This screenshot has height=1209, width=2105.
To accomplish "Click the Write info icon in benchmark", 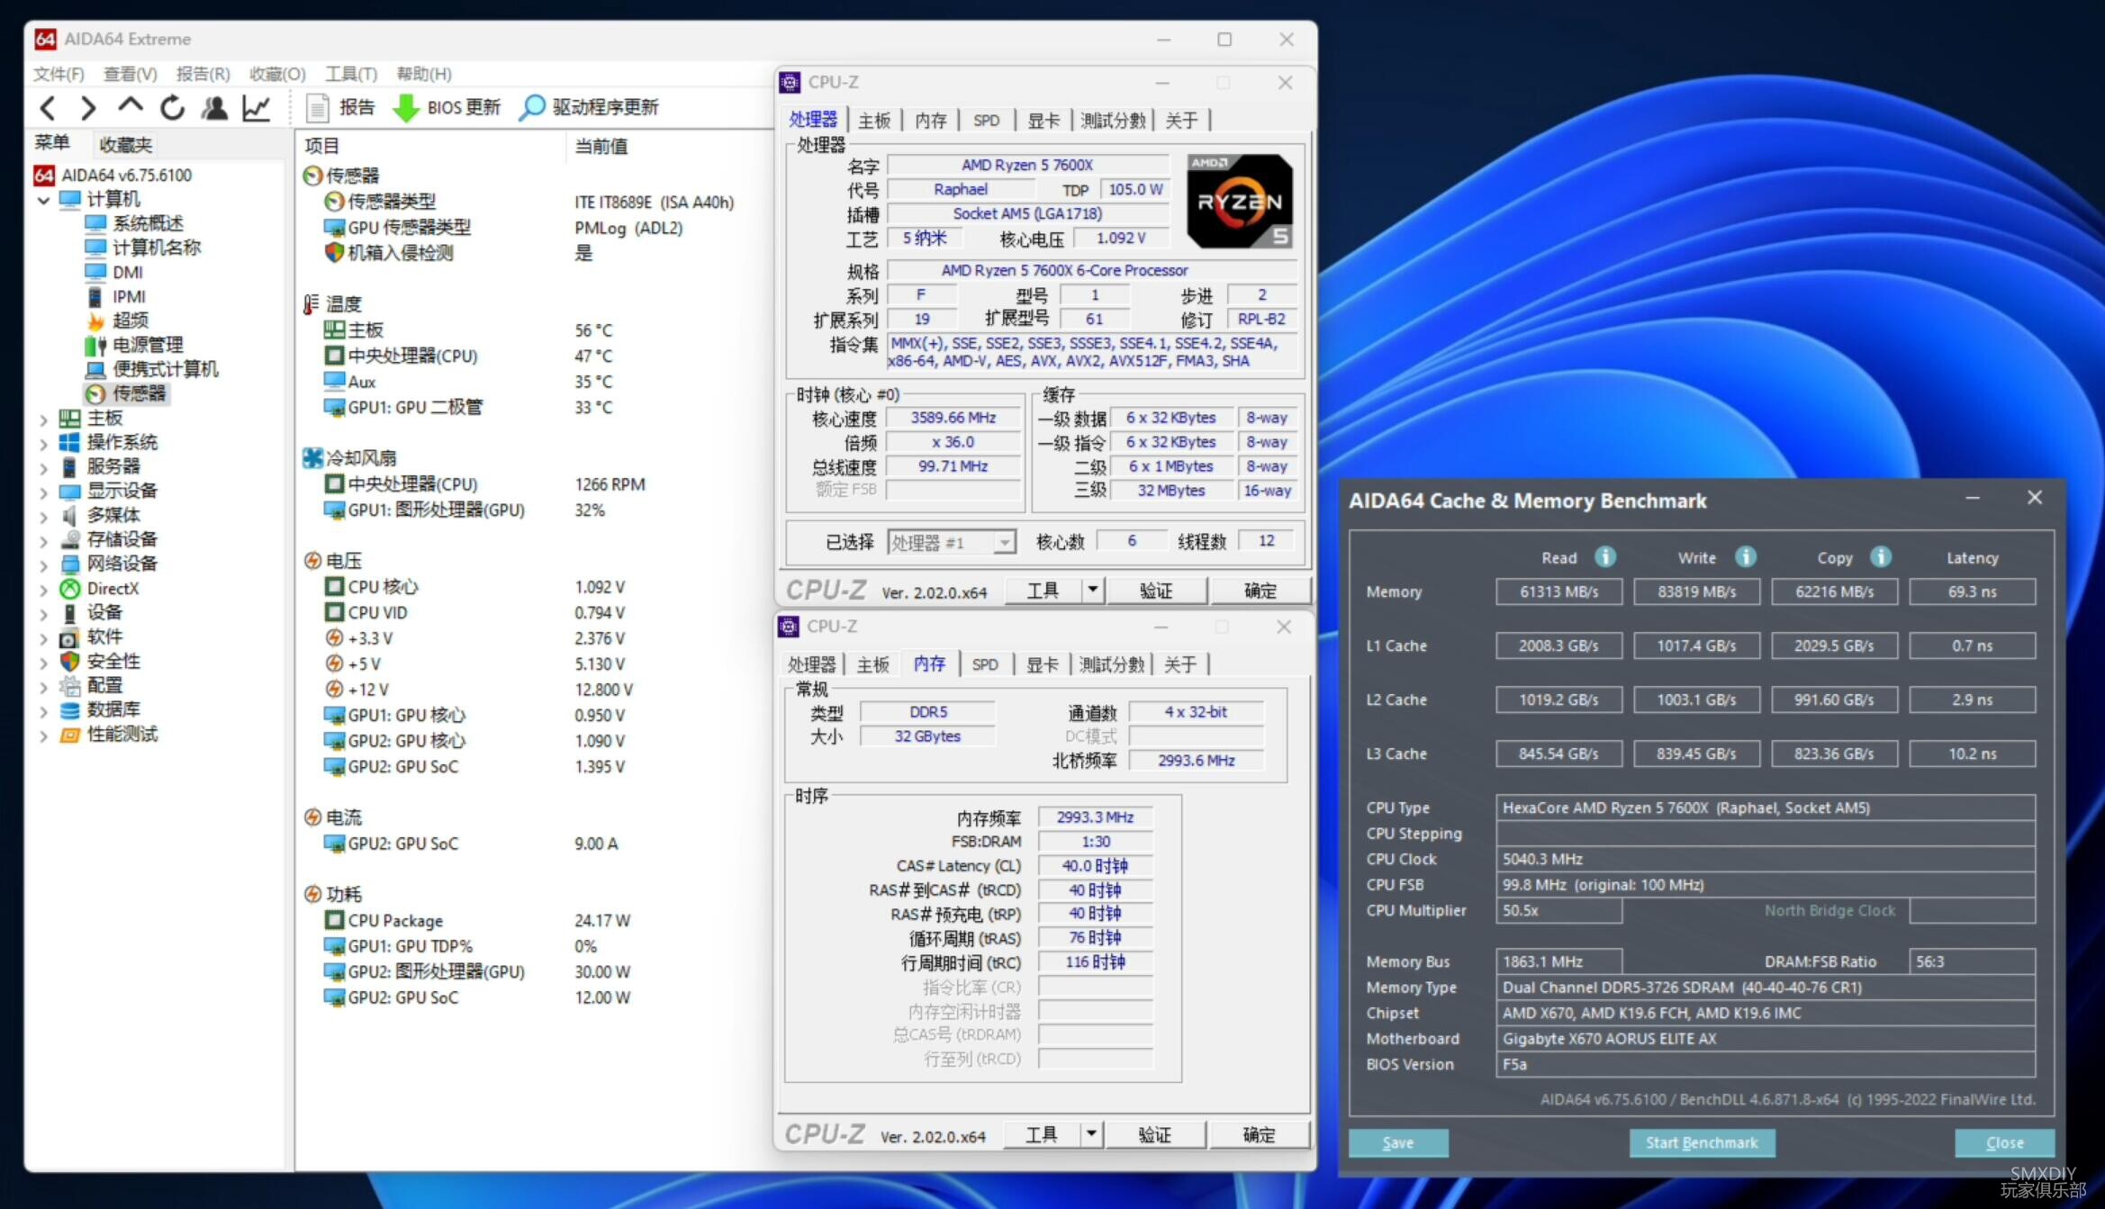I will click(1746, 556).
